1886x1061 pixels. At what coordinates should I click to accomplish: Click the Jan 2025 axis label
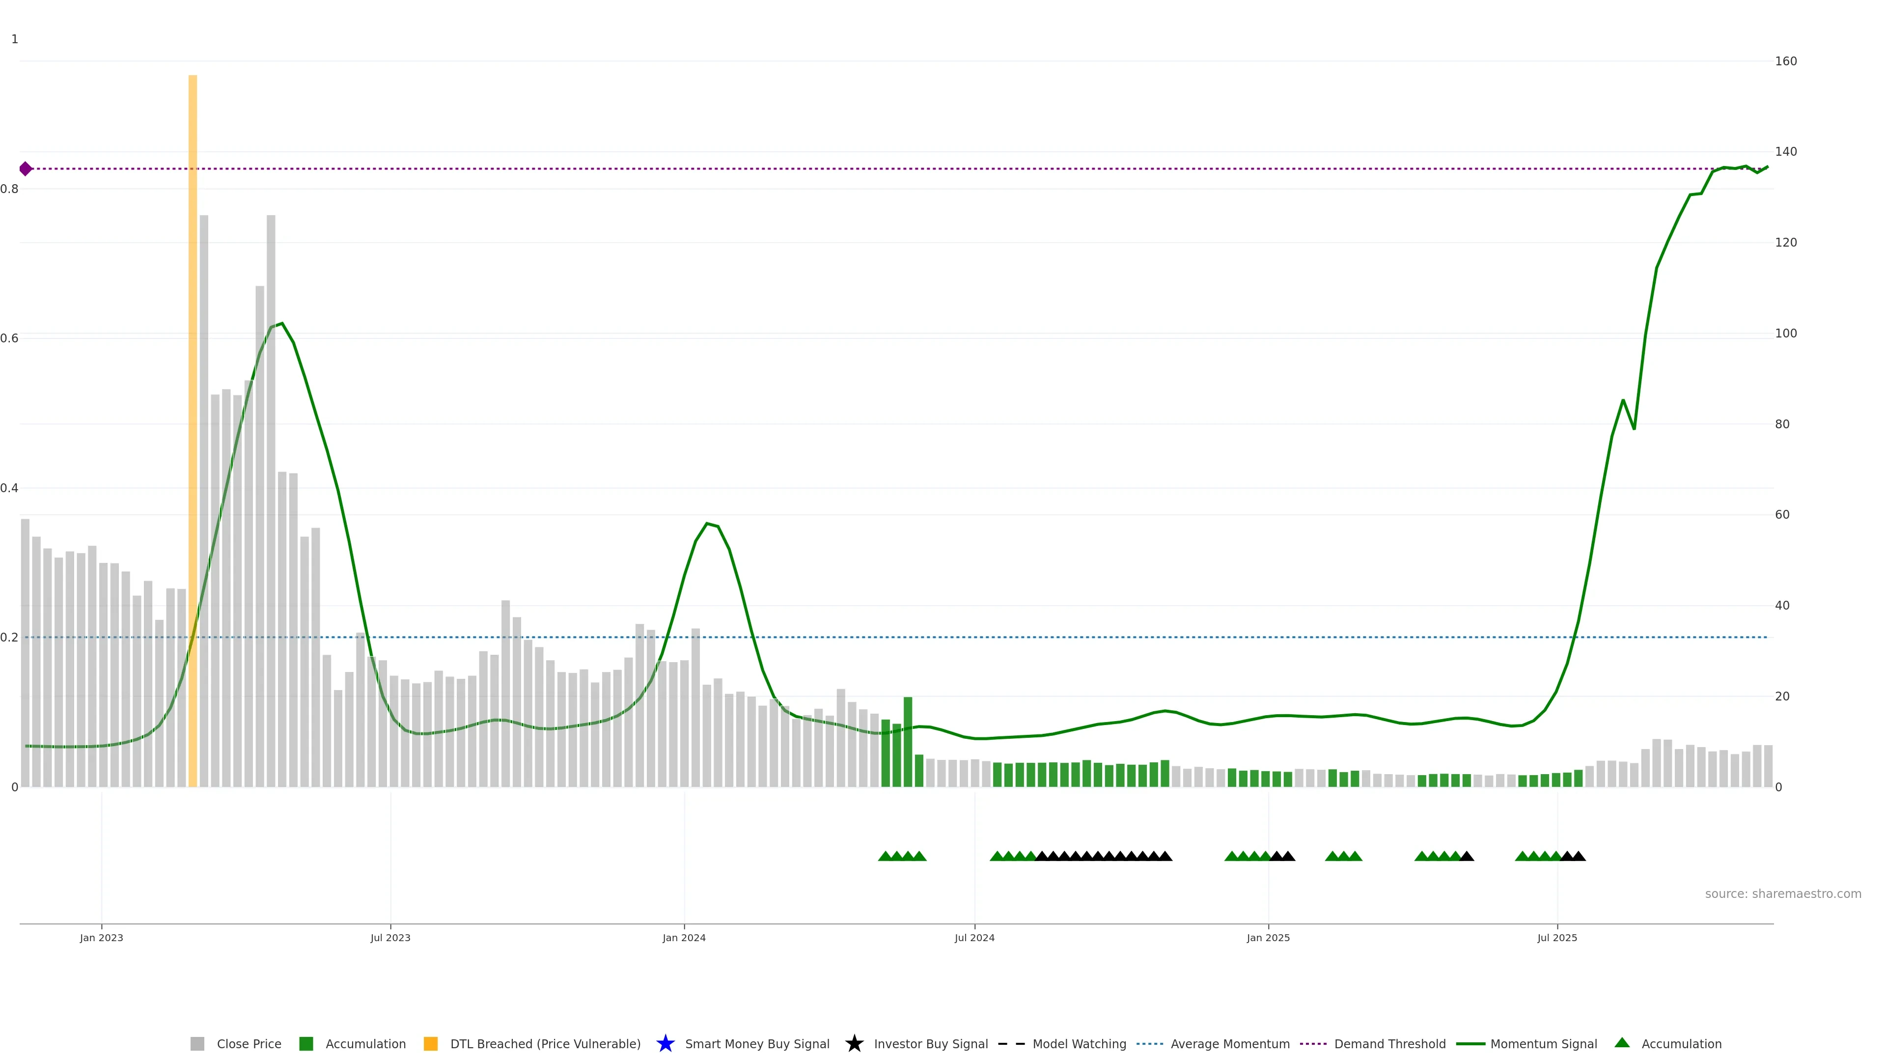point(1268,937)
